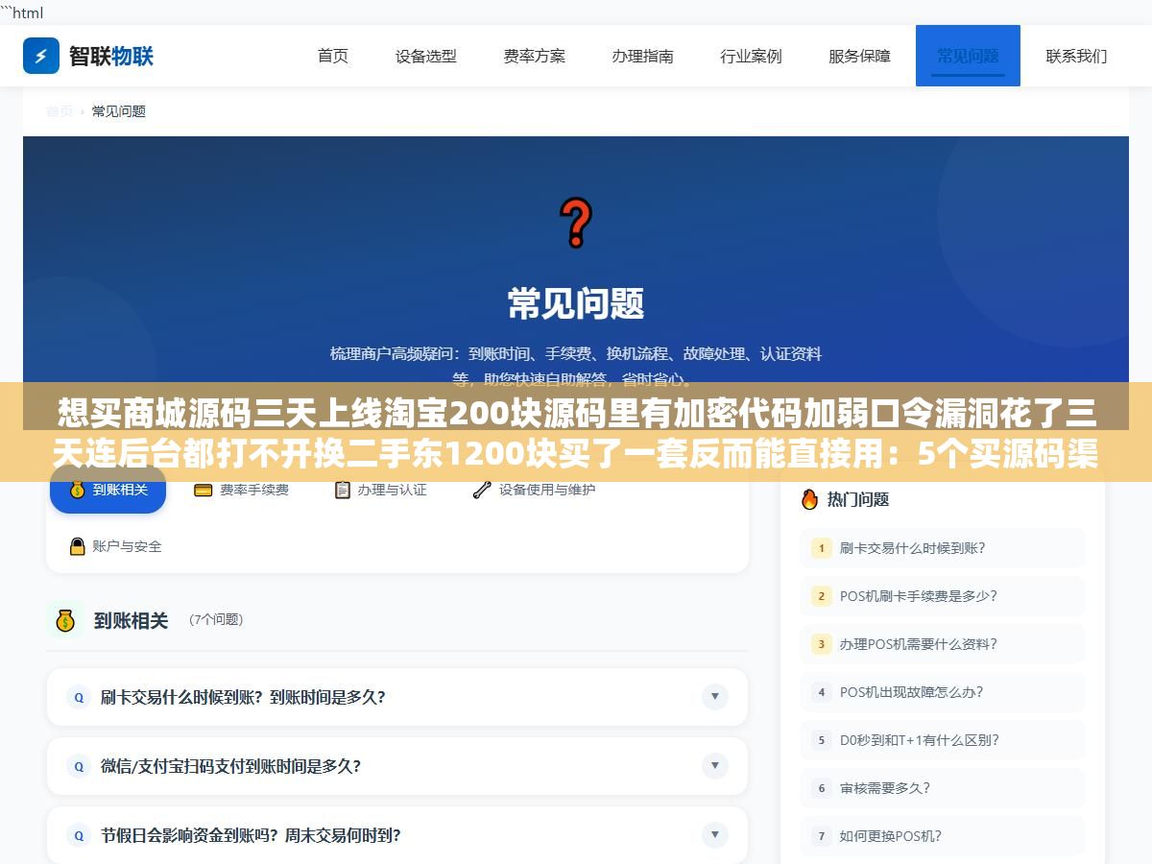This screenshot has width=1152, height=864.
Task: Click the 智联物联 brand name text
Action: click(x=111, y=56)
